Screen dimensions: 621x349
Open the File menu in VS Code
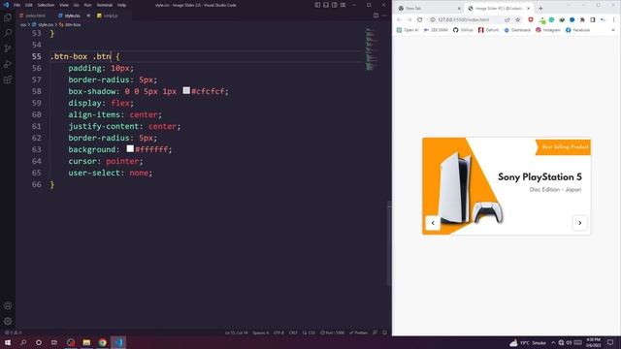tap(16, 5)
